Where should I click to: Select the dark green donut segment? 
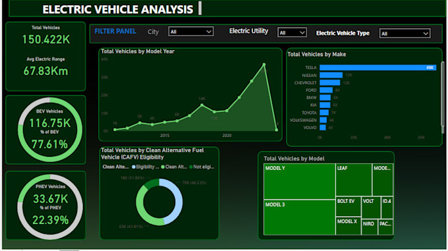(152, 184)
